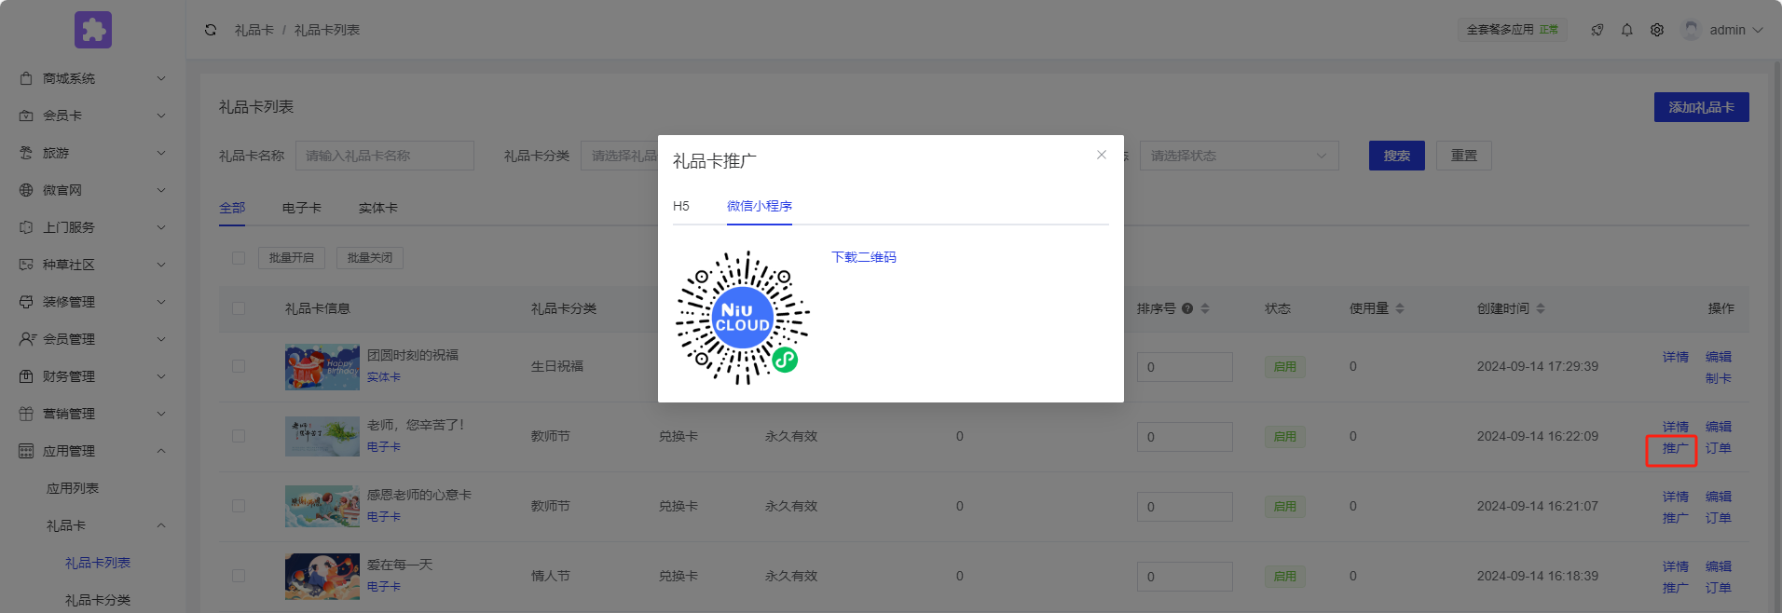Click the admin avatar icon
Viewport: 1782px width, 613px height.
pyautogui.click(x=1691, y=30)
